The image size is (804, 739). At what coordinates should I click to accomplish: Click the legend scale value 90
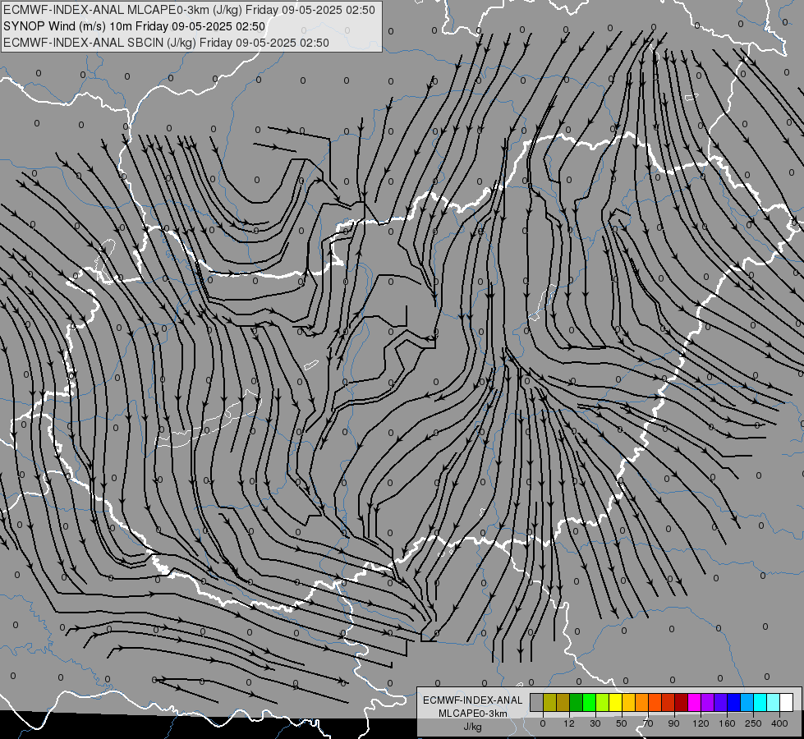click(x=673, y=723)
